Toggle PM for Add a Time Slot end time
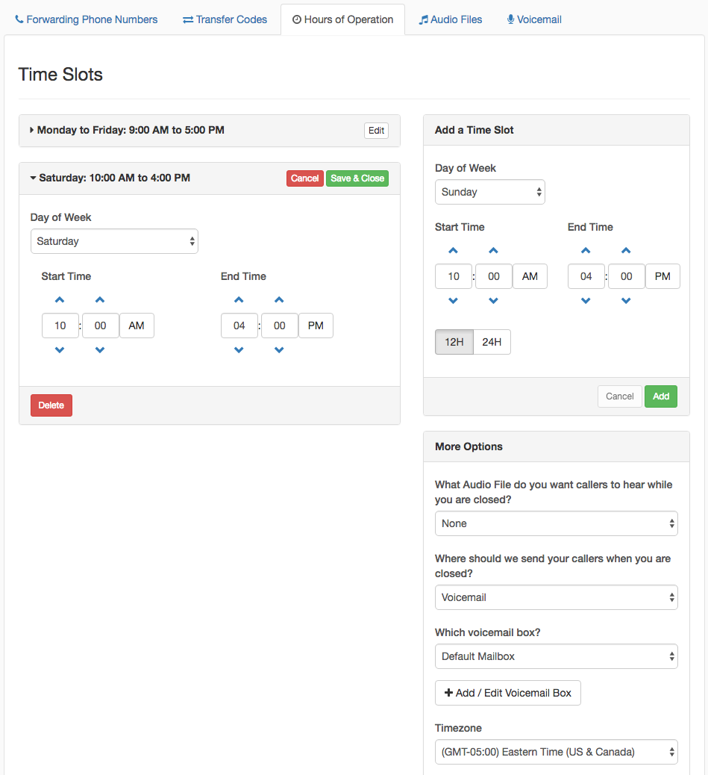708x775 pixels. pos(662,276)
